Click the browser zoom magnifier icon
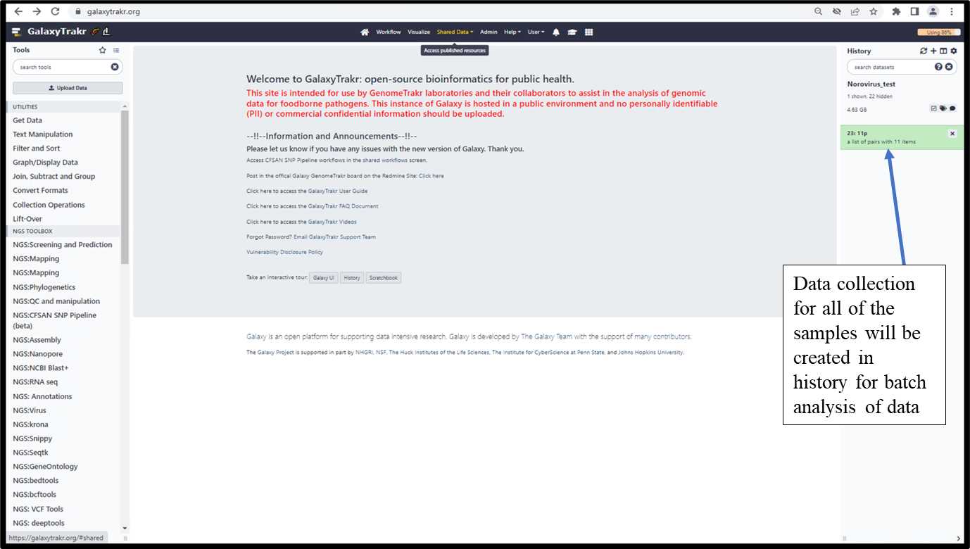970x549 pixels. pyautogui.click(x=819, y=11)
